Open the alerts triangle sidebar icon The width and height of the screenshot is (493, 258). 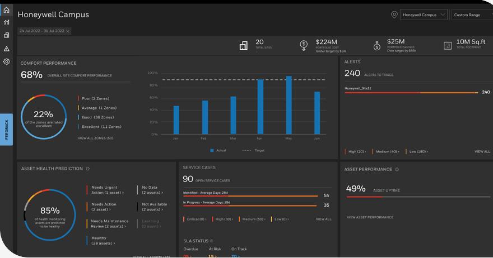coord(6,49)
